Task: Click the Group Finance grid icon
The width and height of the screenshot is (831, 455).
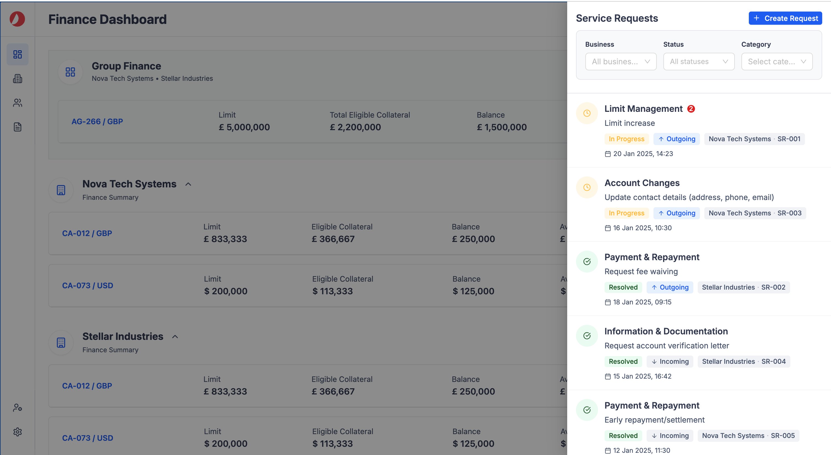Action: tap(70, 72)
